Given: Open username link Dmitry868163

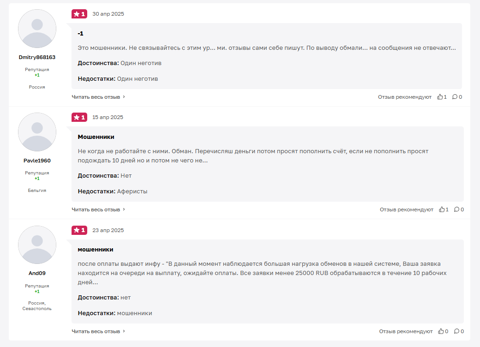Looking at the screenshot, I should click(37, 57).
